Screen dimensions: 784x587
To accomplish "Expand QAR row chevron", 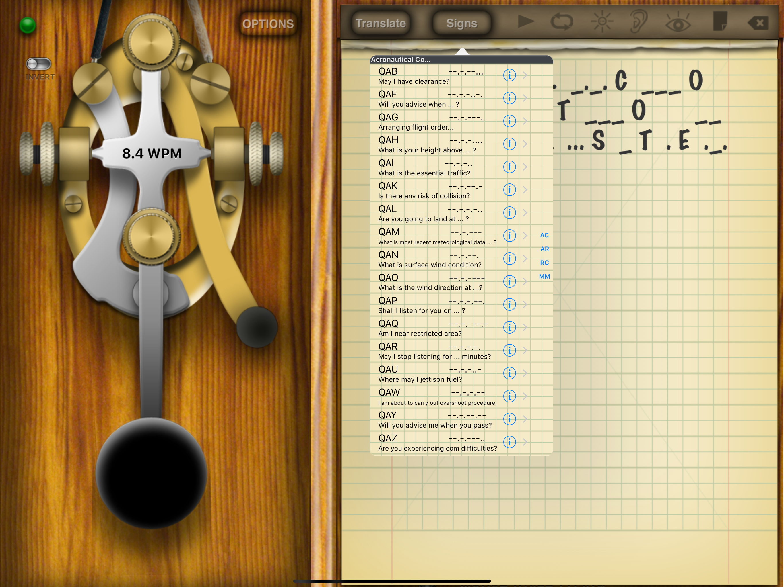I will [x=525, y=350].
